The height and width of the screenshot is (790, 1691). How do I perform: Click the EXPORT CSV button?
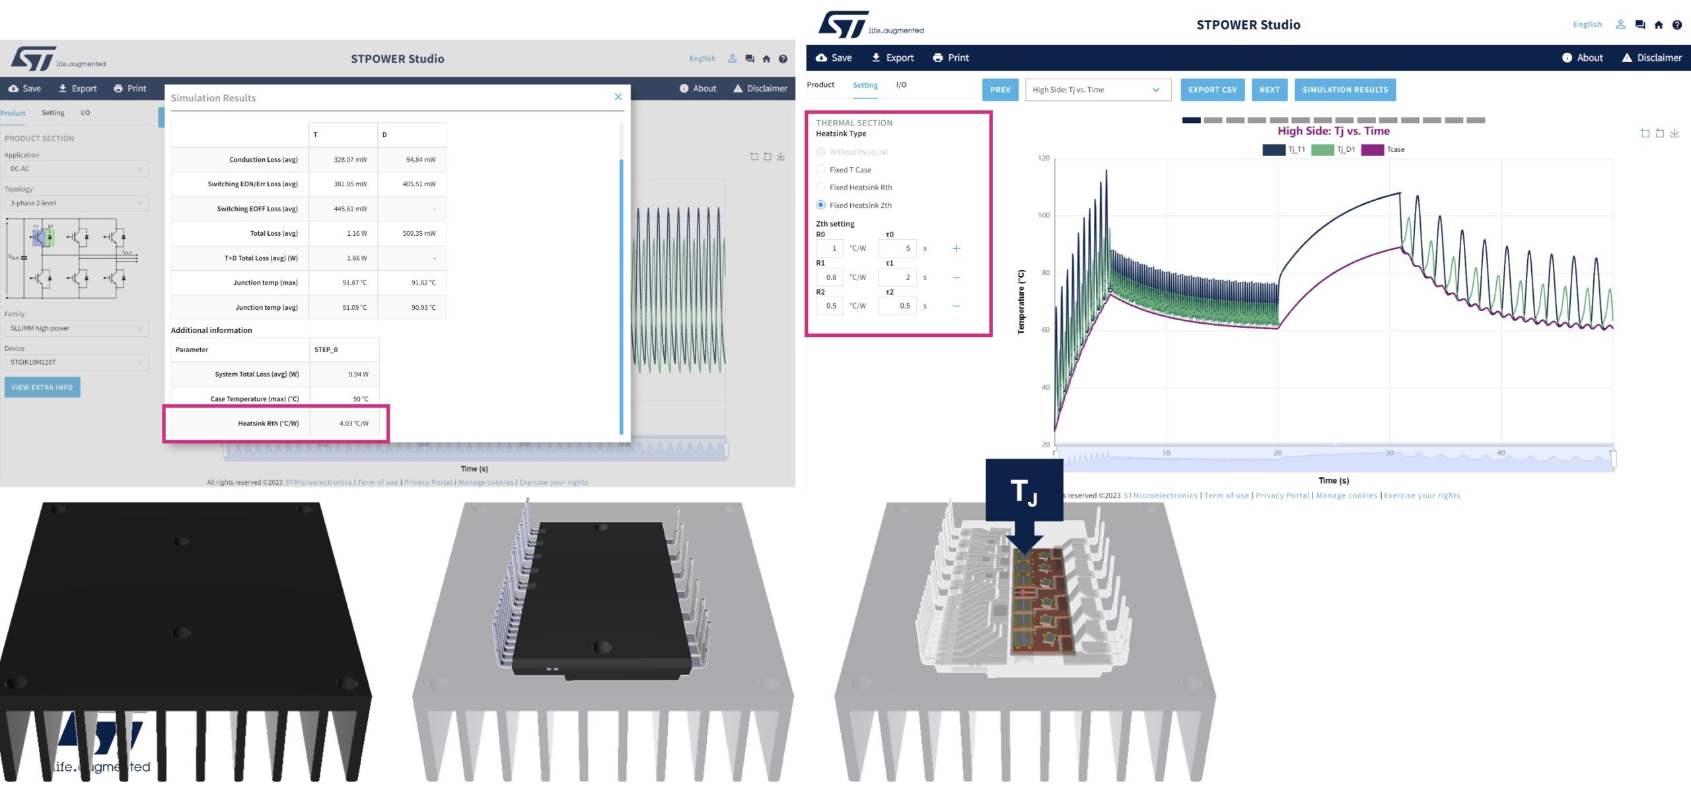[x=1212, y=90]
